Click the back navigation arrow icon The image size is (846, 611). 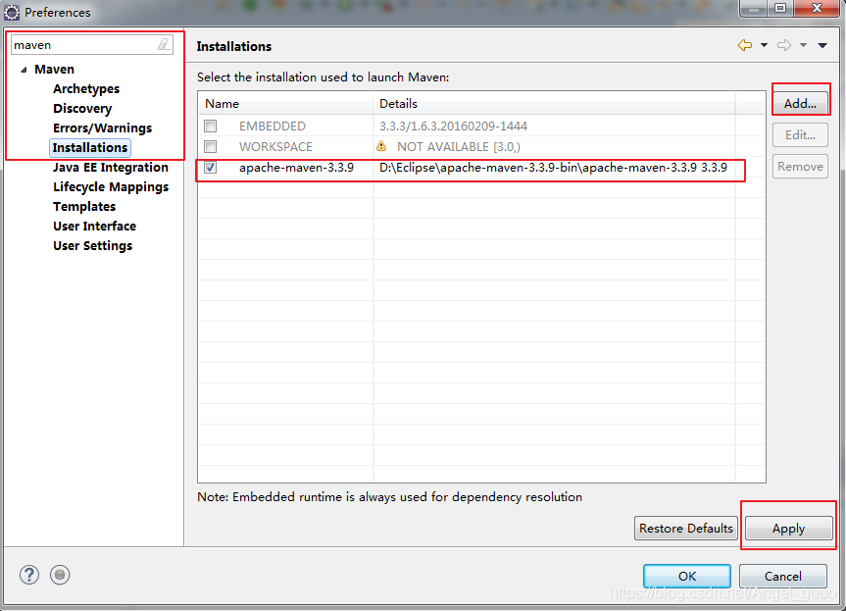point(745,45)
